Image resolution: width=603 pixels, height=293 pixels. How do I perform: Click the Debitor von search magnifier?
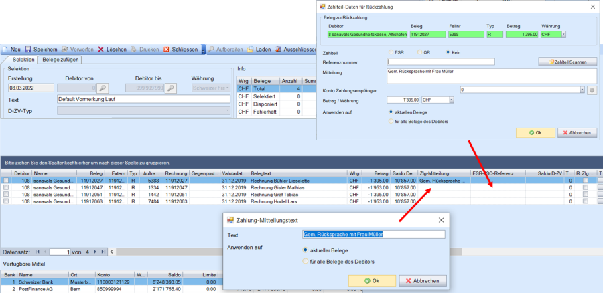pyautogui.click(x=103, y=88)
